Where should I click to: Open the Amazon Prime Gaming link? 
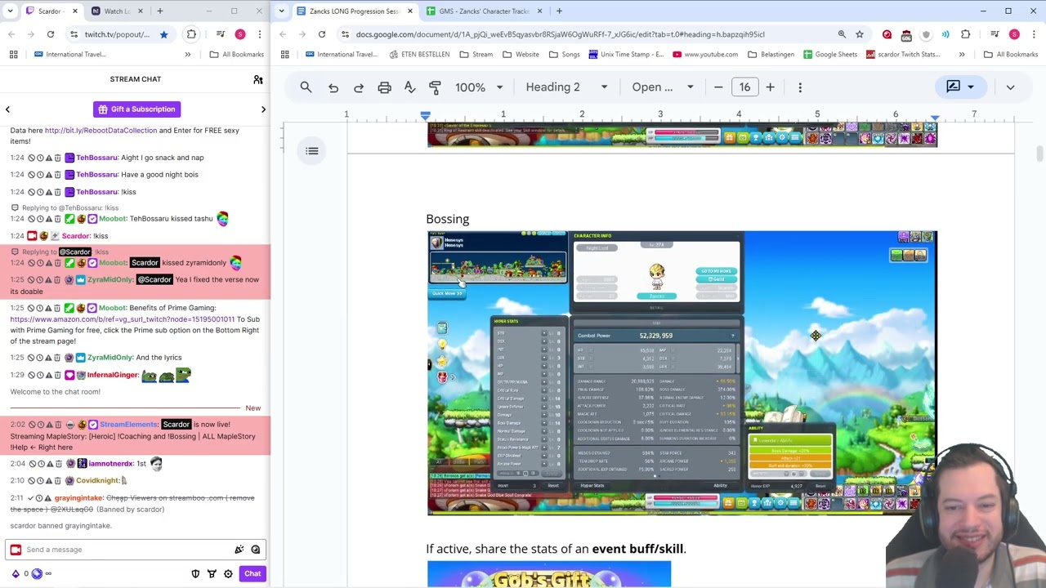pos(123,319)
